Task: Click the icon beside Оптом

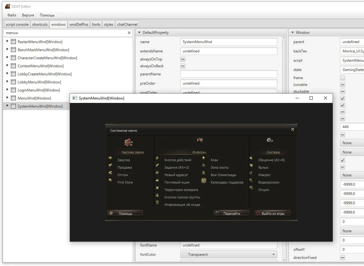Action: [x=110, y=173]
